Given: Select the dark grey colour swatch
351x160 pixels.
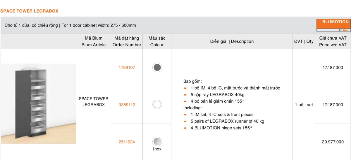Looking at the screenshot, I should click(x=157, y=67).
